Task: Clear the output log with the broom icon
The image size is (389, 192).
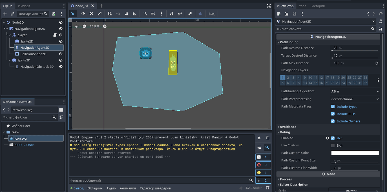Action: 259,138
